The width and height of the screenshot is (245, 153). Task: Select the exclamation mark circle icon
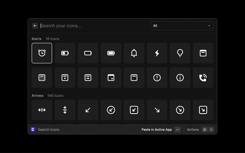tap(157, 78)
